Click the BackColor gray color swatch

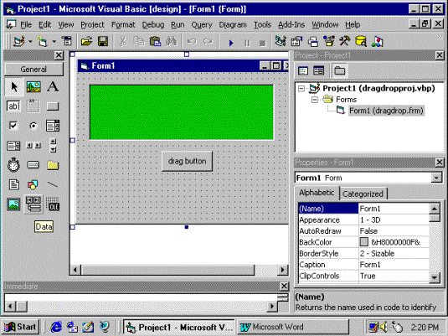(x=363, y=242)
